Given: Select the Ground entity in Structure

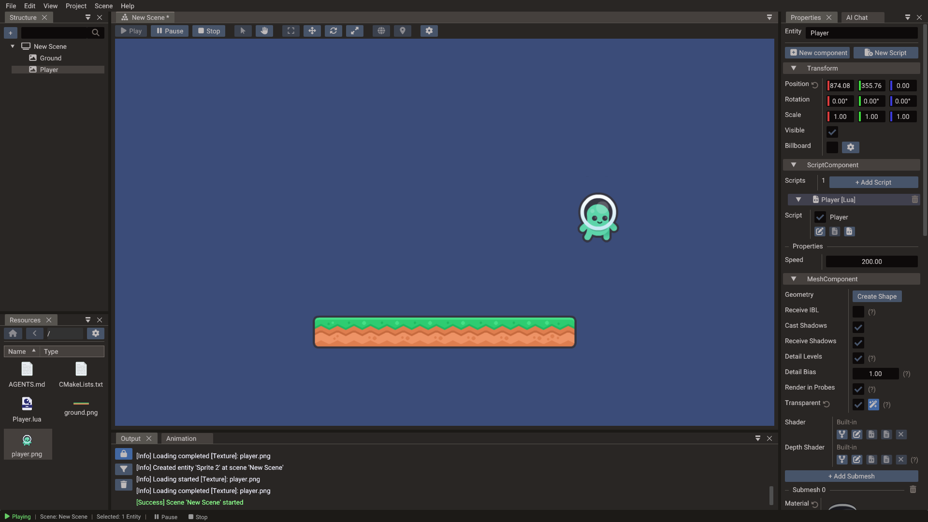Looking at the screenshot, I should (50, 58).
